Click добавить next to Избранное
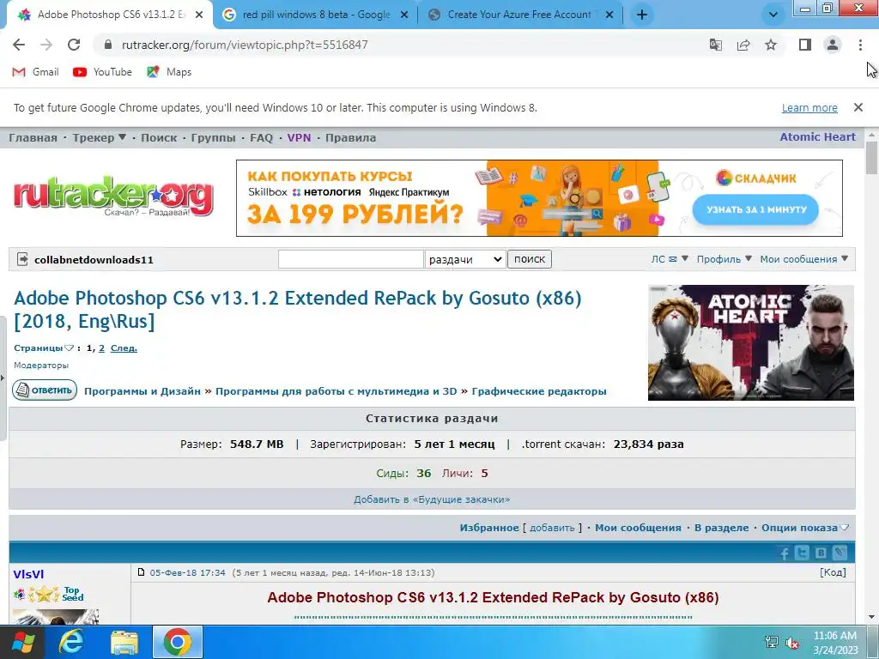The width and height of the screenshot is (879, 659). pos(552,528)
